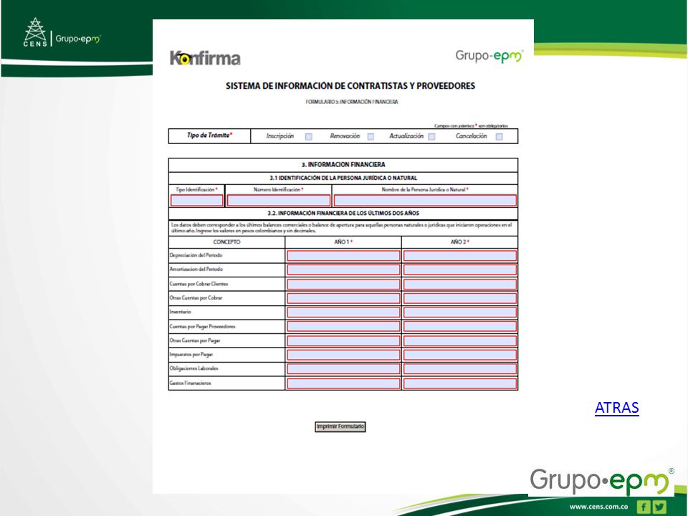The width and height of the screenshot is (688, 516).
Task: Select Amortización del Periodo AÑO 1 field
Action: [x=343, y=270]
